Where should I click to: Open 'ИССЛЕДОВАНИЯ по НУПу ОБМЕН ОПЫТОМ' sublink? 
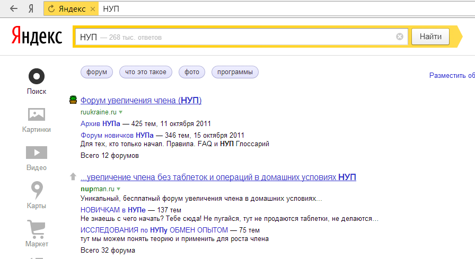coord(154,230)
